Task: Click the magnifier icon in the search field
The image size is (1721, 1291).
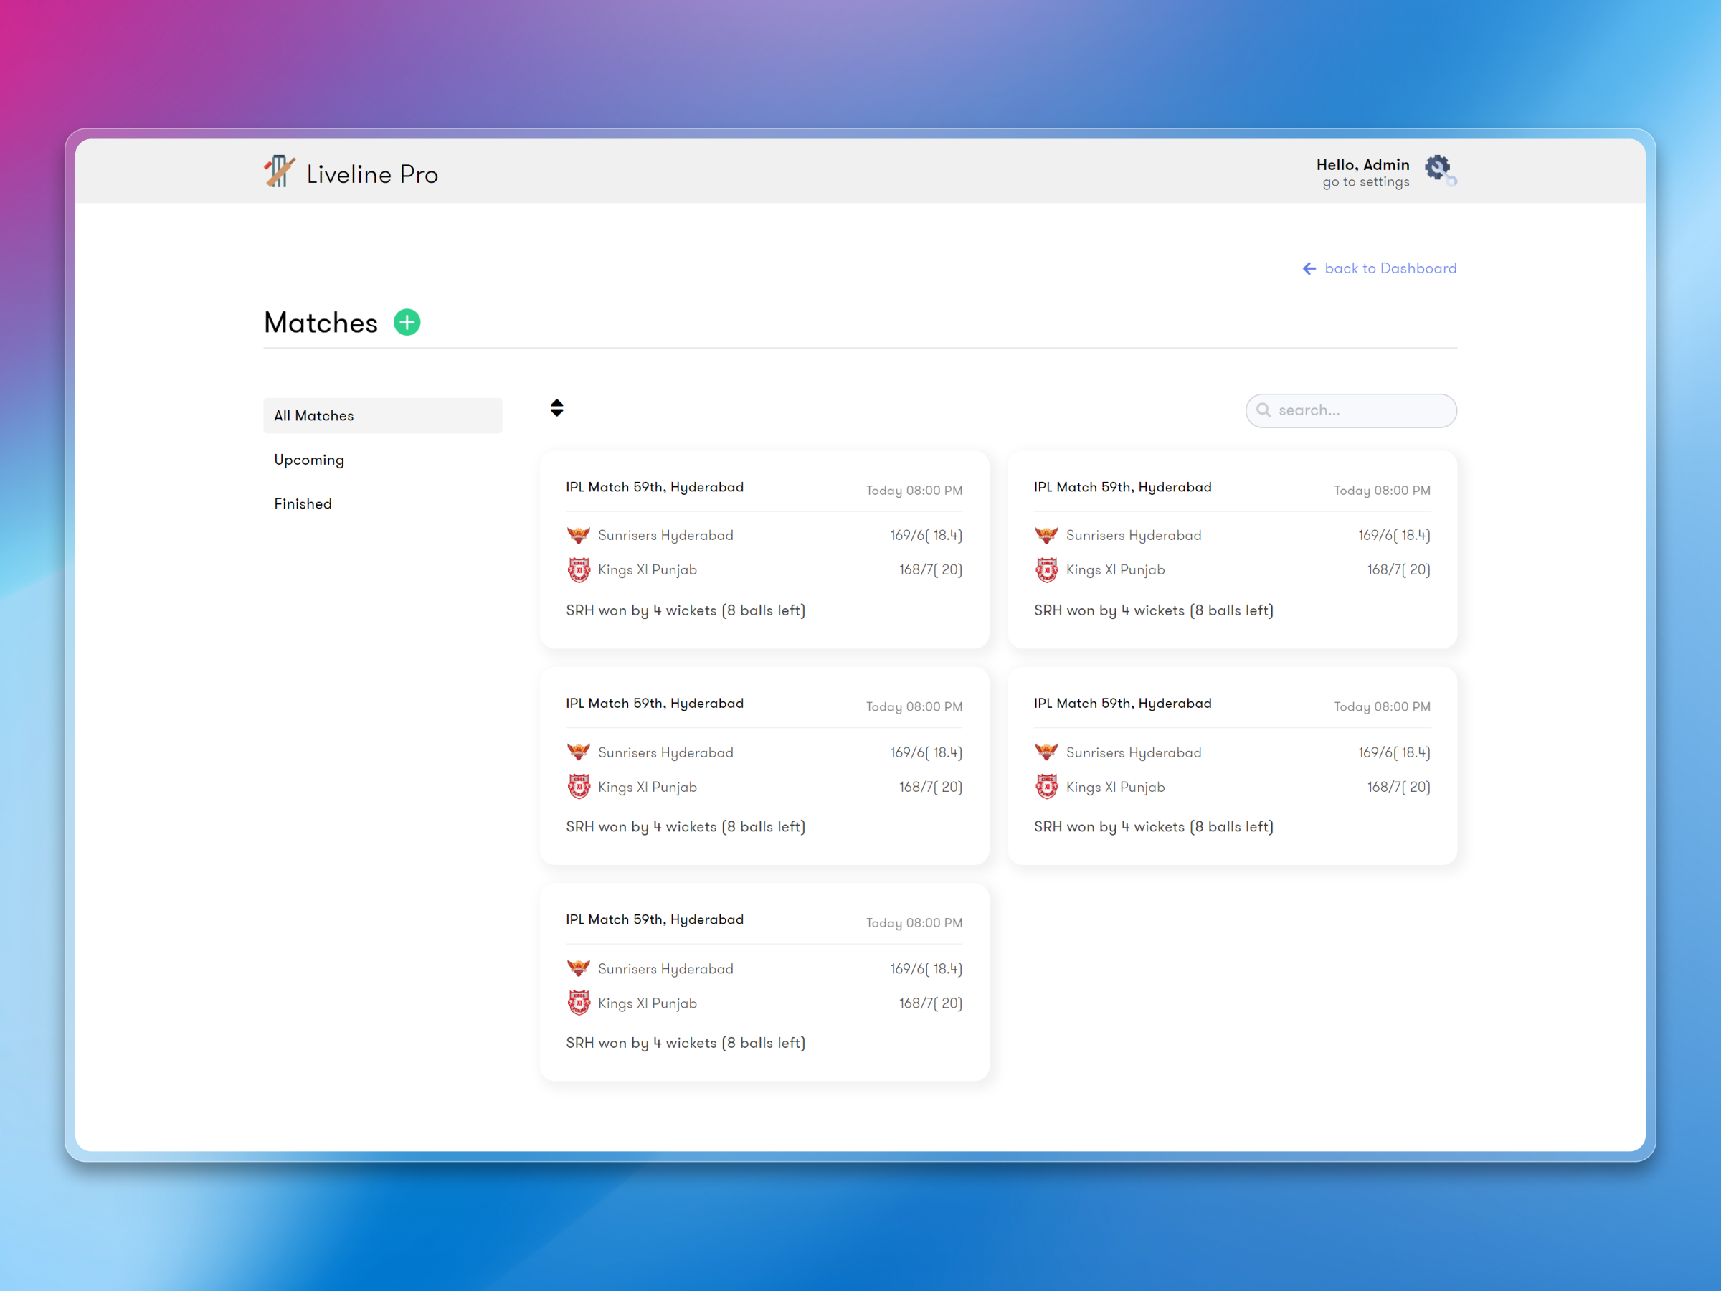Action: coord(1264,410)
